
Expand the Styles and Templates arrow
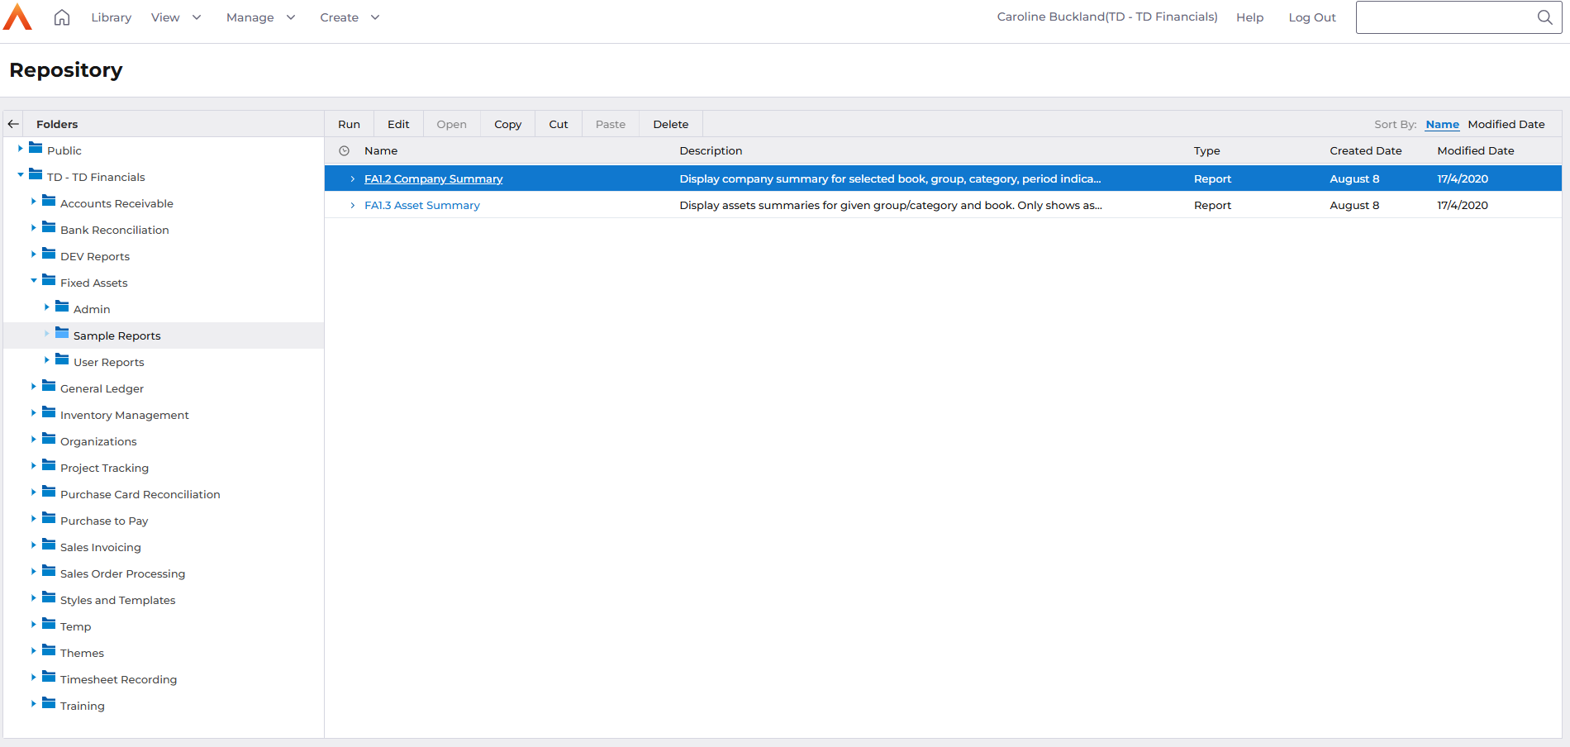pos(34,598)
